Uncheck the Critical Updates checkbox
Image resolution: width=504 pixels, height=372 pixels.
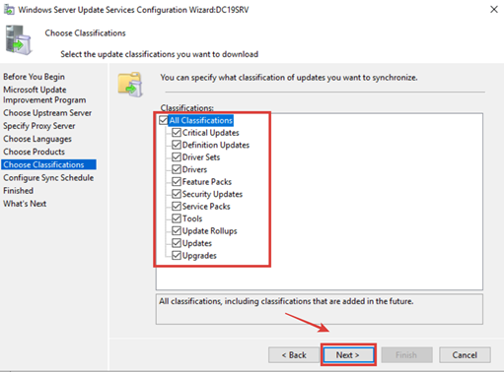point(177,133)
